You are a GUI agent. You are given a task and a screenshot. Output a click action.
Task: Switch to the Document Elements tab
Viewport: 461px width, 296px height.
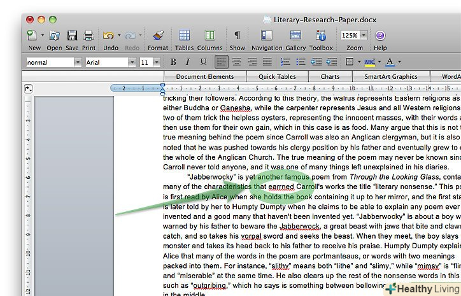pos(204,76)
